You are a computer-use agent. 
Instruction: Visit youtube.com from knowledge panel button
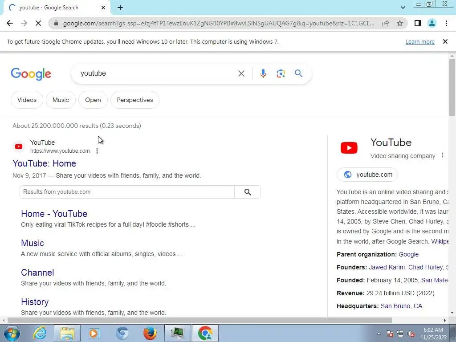click(367, 175)
